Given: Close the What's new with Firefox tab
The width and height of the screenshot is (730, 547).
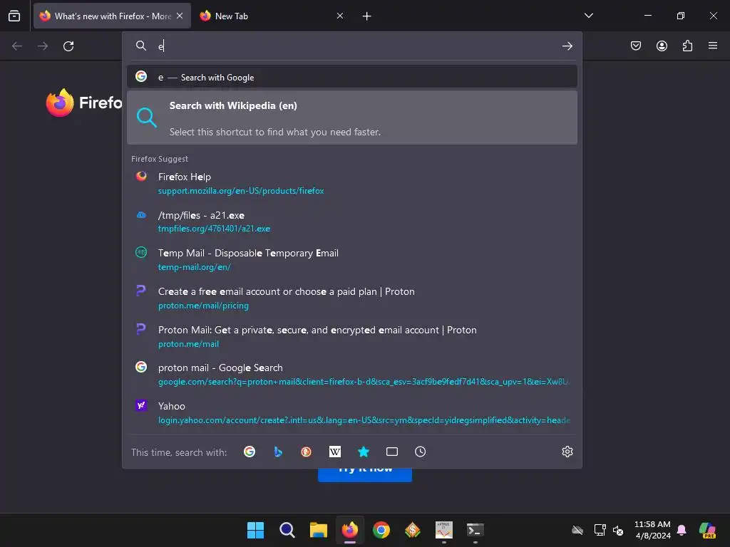Looking at the screenshot, I should tap(180, 16).
